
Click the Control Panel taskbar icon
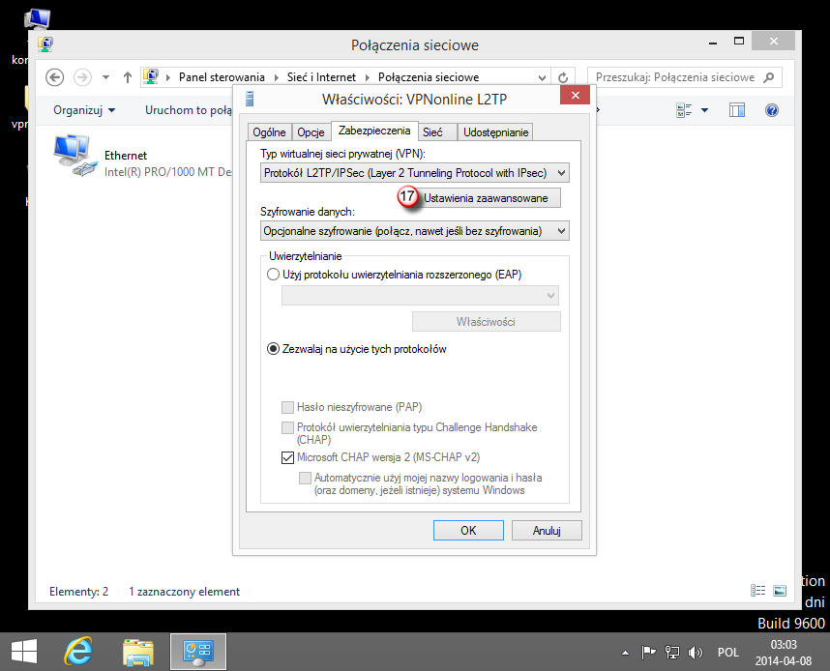[198, 652]
